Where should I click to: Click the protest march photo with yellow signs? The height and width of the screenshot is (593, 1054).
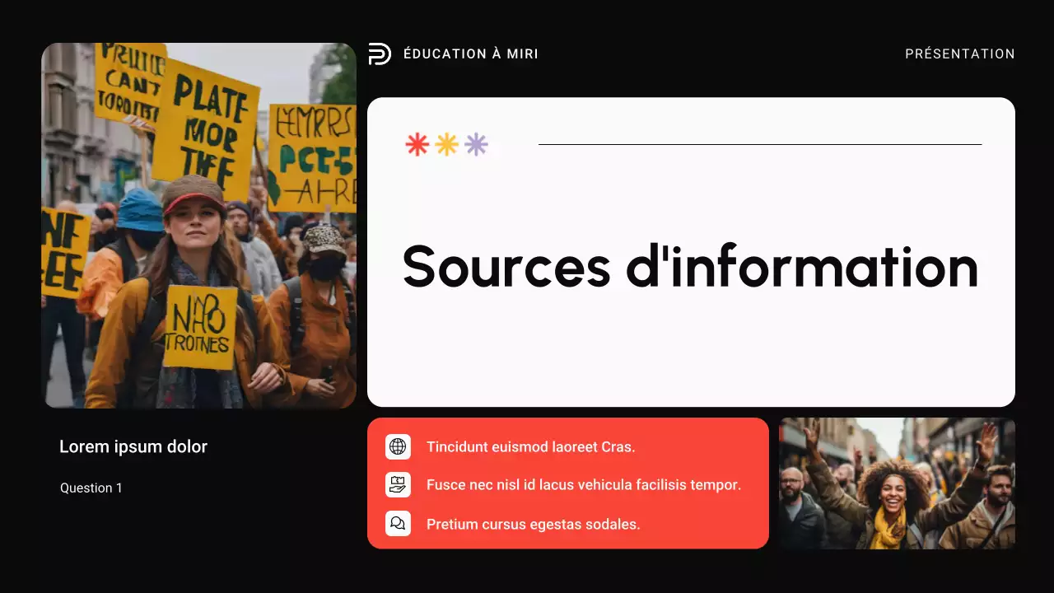[x=198, y=225]
